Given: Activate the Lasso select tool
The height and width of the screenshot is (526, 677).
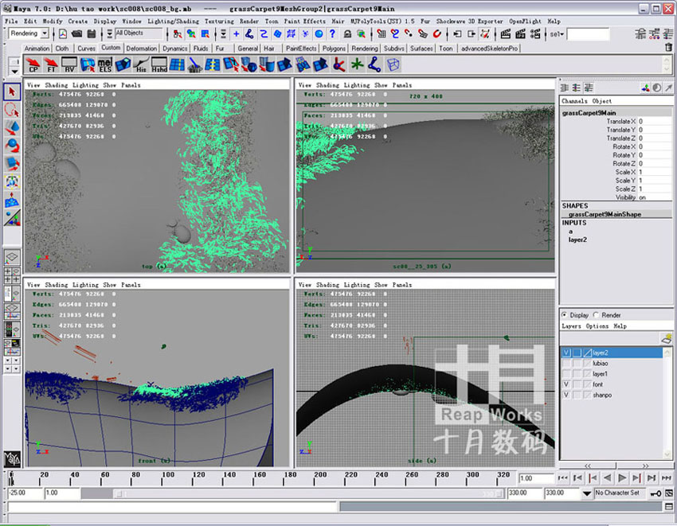Looking at the screenshot, I should (12, 110).
